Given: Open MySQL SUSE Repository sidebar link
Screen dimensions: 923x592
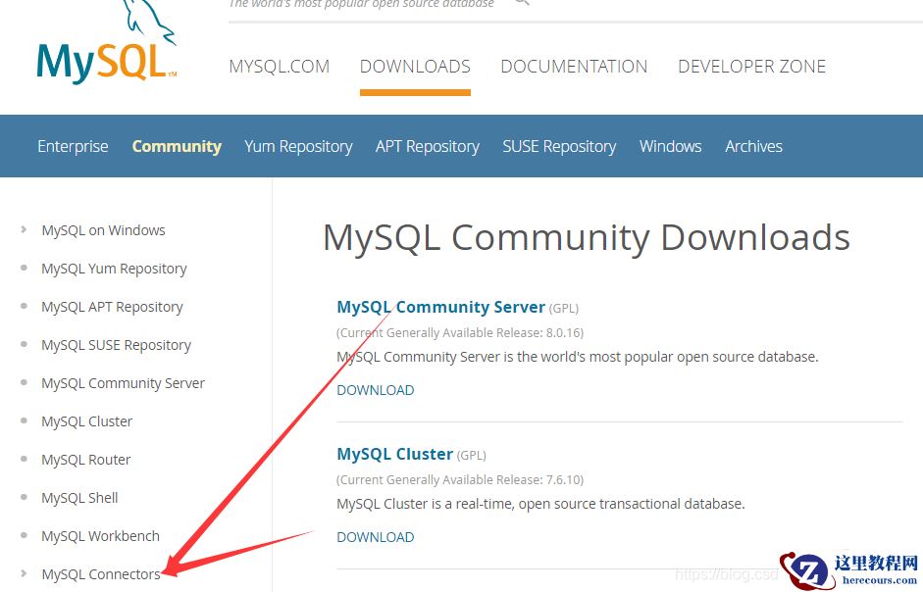Looking at the screenshot, I should (116, 345).
